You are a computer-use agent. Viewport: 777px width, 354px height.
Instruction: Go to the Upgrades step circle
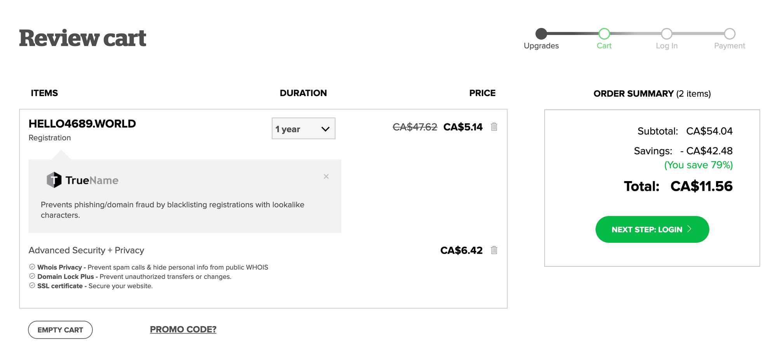tap(541, 34)
